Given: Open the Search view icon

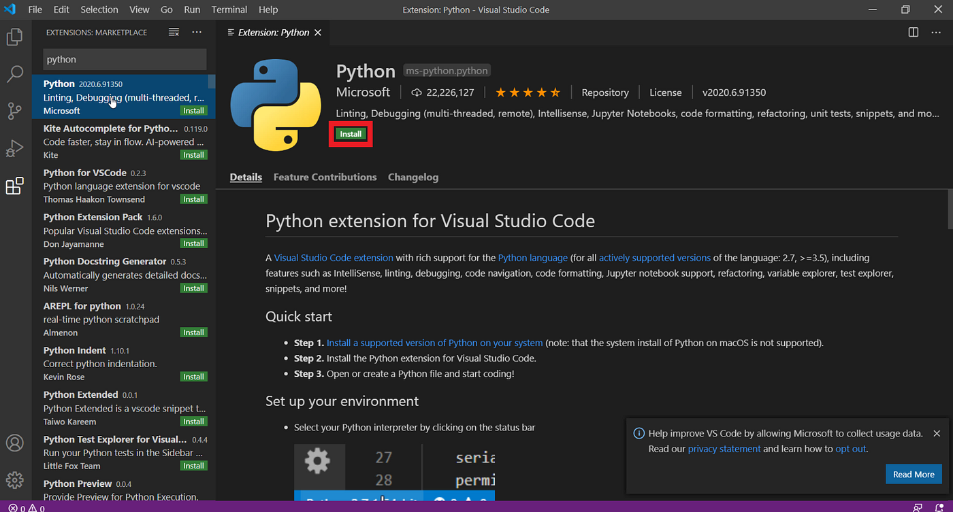Looking at the screenshot, I should (x=14, y=74).
